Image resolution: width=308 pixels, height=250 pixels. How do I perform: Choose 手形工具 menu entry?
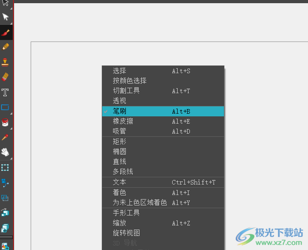coord(163,213)
